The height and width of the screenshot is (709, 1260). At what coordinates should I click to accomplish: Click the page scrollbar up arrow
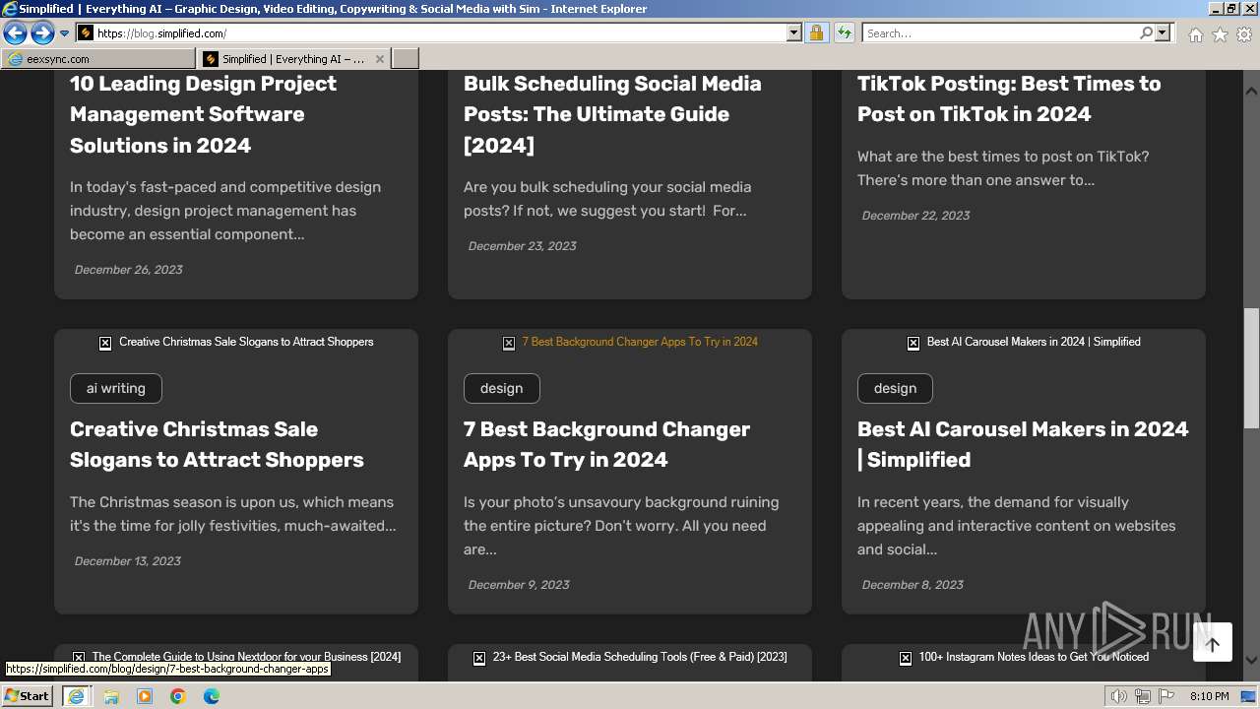1251,91
